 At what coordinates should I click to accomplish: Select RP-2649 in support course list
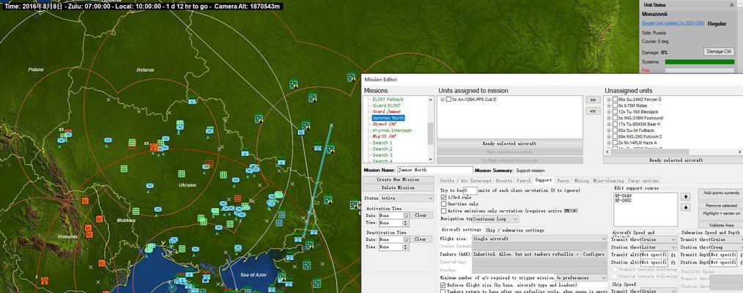621,196
